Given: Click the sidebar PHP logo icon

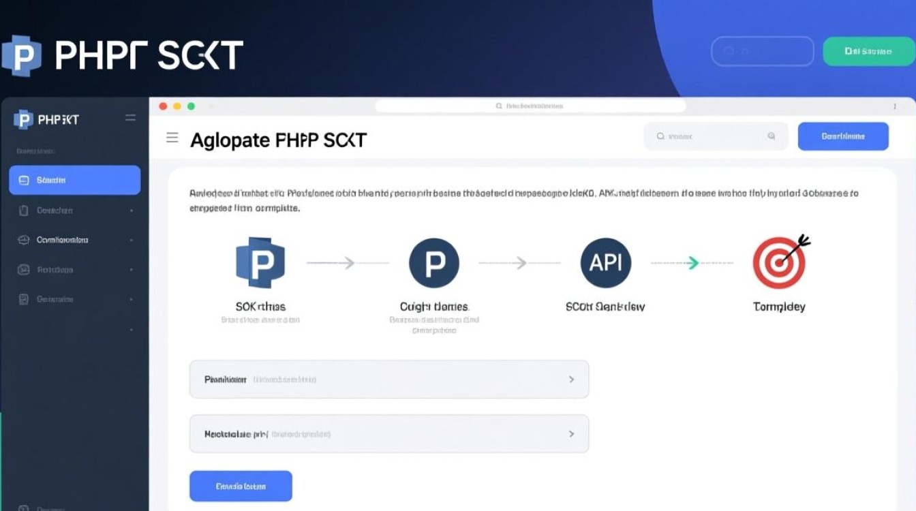Looking at the screenshot, I should 23,119.
